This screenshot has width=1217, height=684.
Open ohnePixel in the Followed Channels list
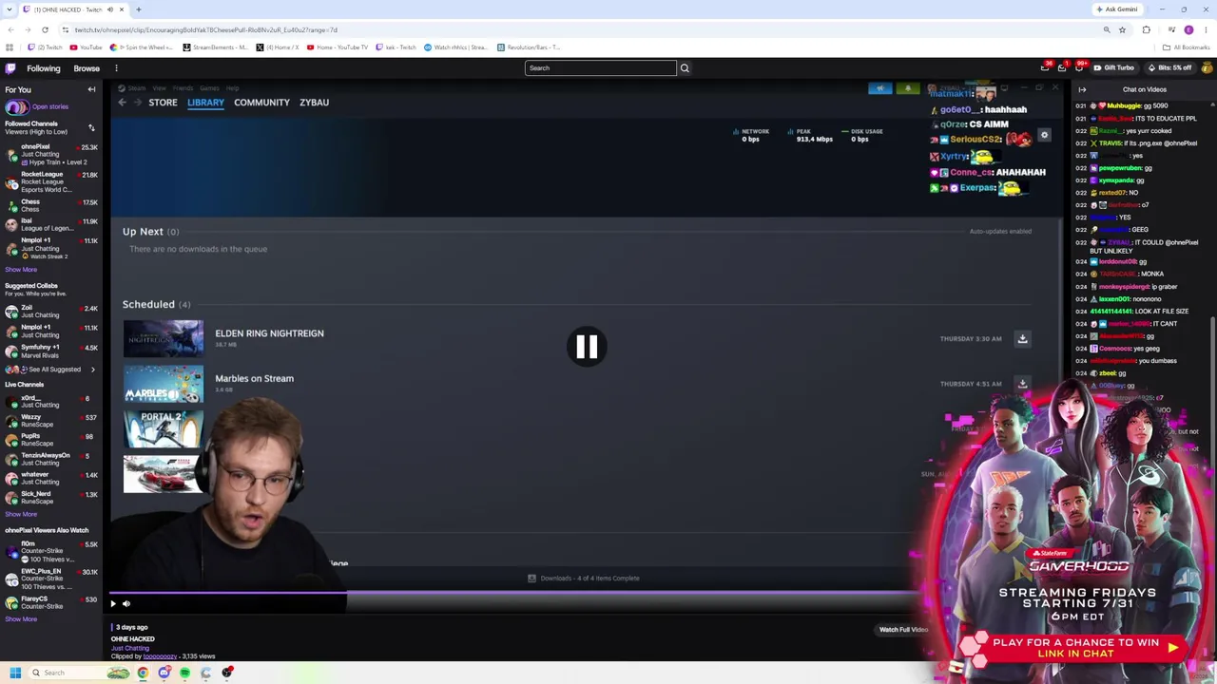51,154
